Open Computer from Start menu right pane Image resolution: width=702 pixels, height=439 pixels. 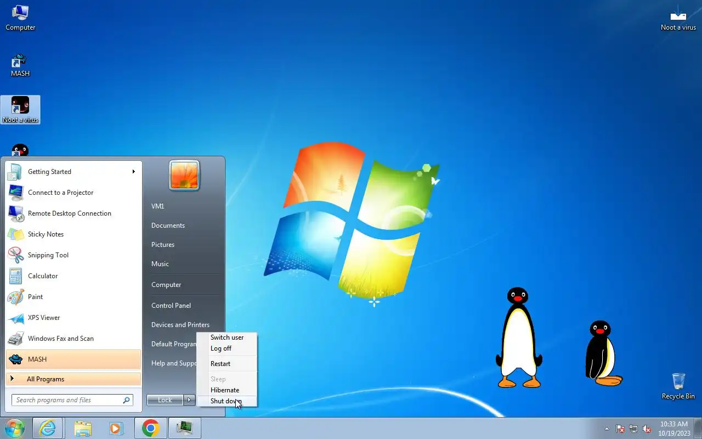[166, 285]
